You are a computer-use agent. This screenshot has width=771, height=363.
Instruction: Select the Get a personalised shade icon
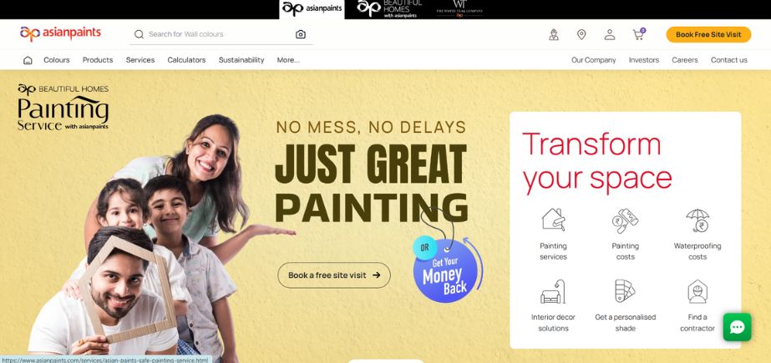click(x=625, y=290)
